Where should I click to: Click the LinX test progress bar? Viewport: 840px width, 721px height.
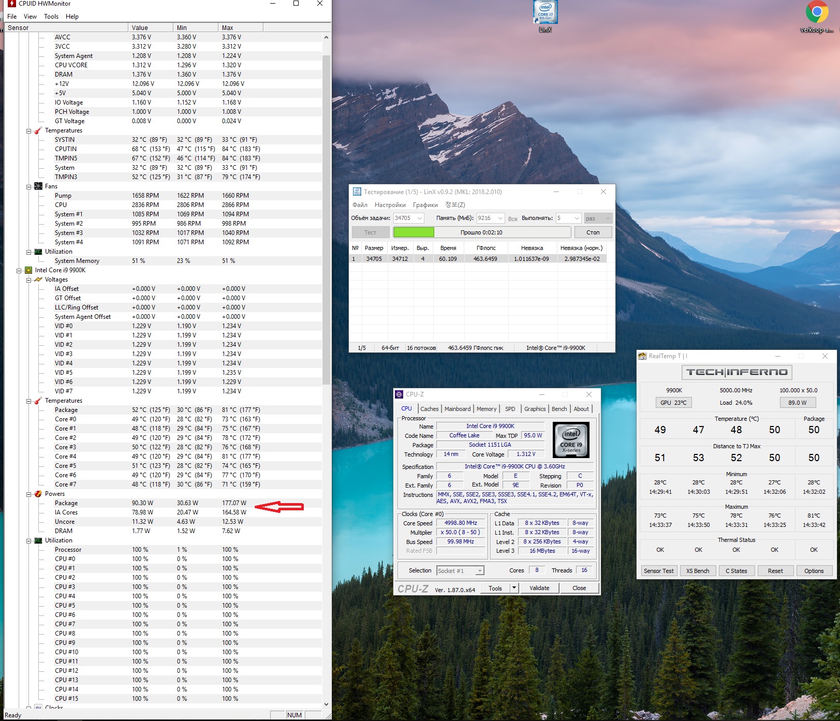(482, 232)
